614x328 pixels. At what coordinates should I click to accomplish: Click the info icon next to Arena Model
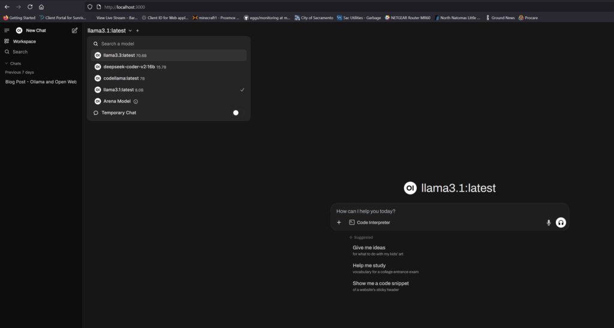pos(136,102)
